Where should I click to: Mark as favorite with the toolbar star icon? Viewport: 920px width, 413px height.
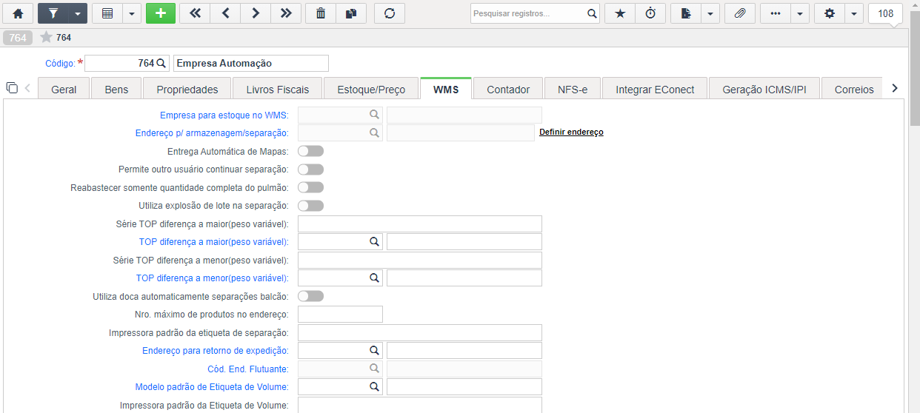pos(620,13)
